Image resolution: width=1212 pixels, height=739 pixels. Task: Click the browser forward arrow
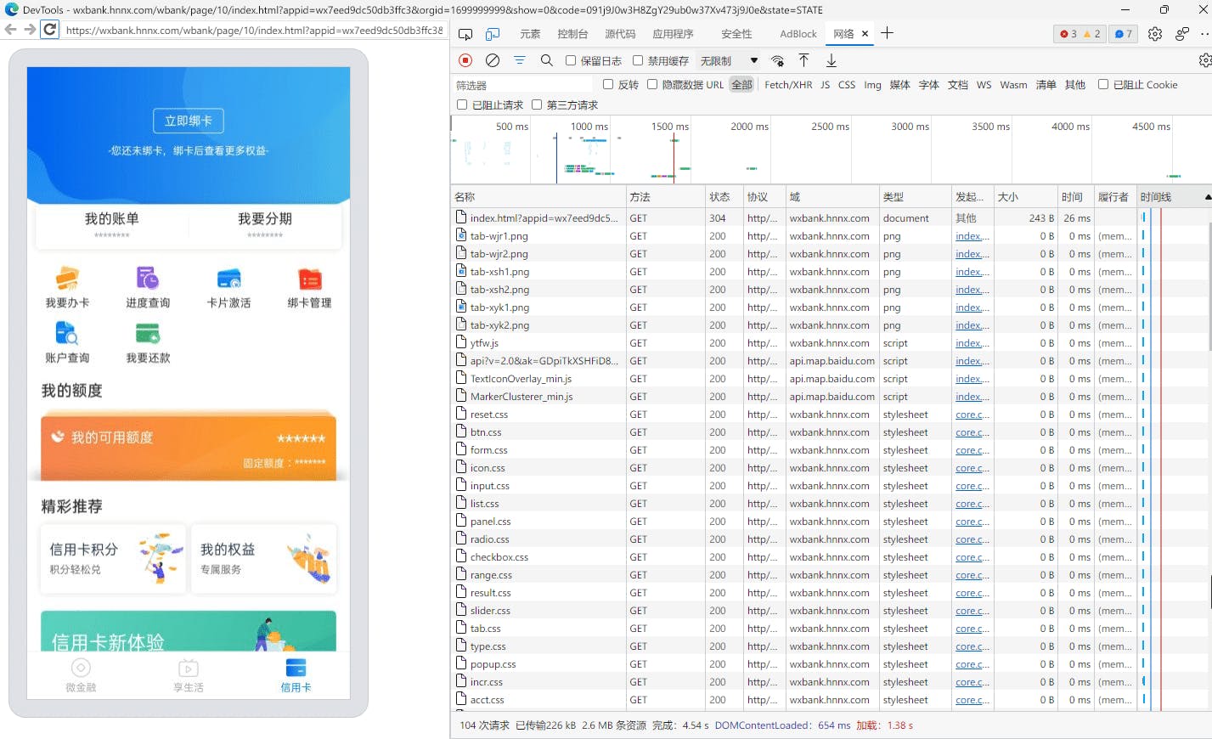click(30, 30)
